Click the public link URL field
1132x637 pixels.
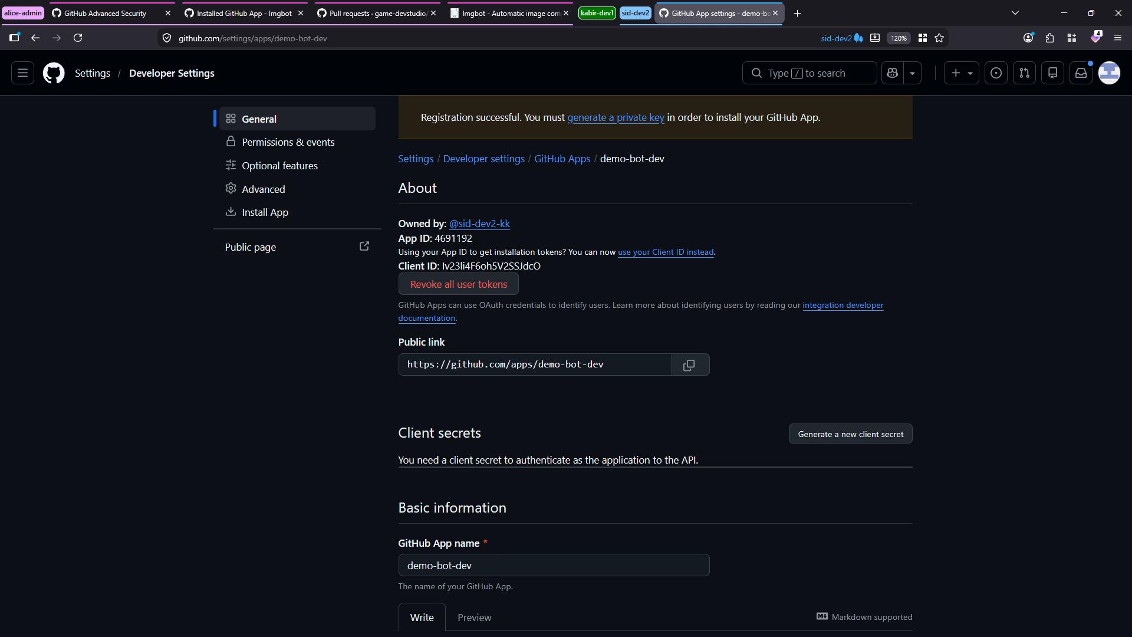pyautogui.click(x=535, y=365)
